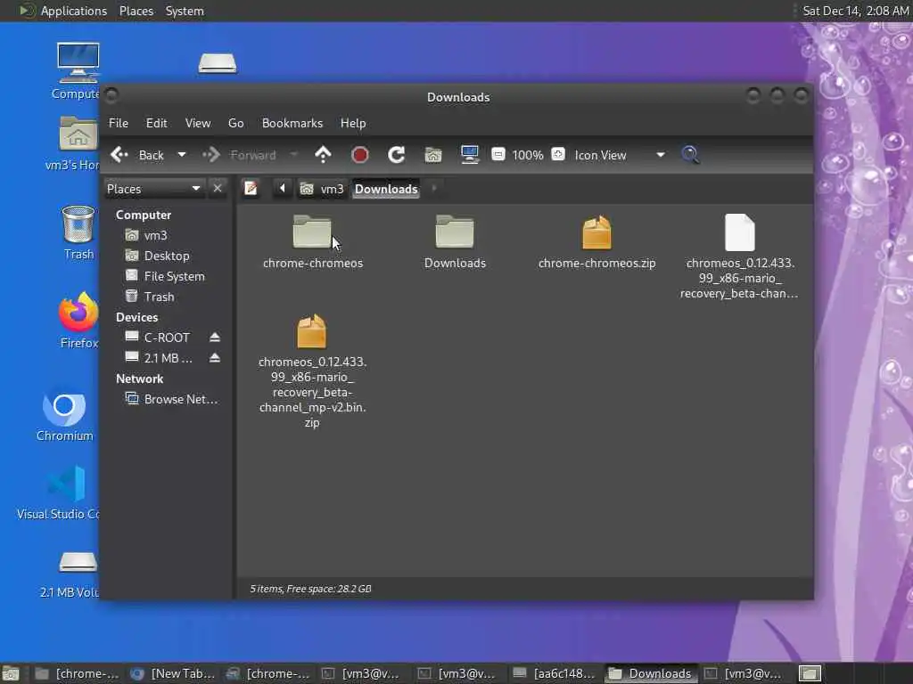The width and height of the screenshot is (913, 684).
Task: Select the Downloads folder icon in the file area
Action: point(455,242)
